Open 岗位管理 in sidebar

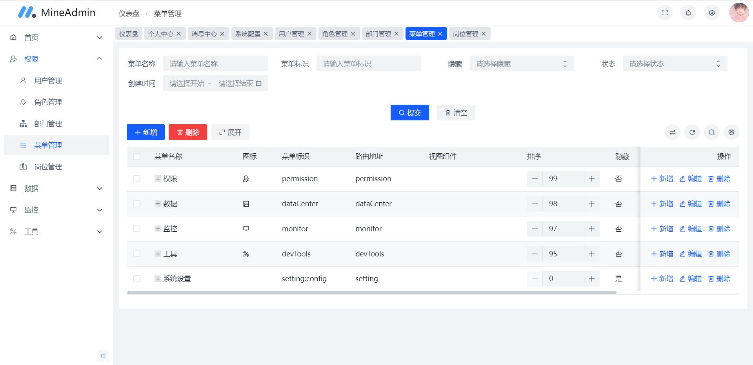pyautogui.click(x=56, y=167)
